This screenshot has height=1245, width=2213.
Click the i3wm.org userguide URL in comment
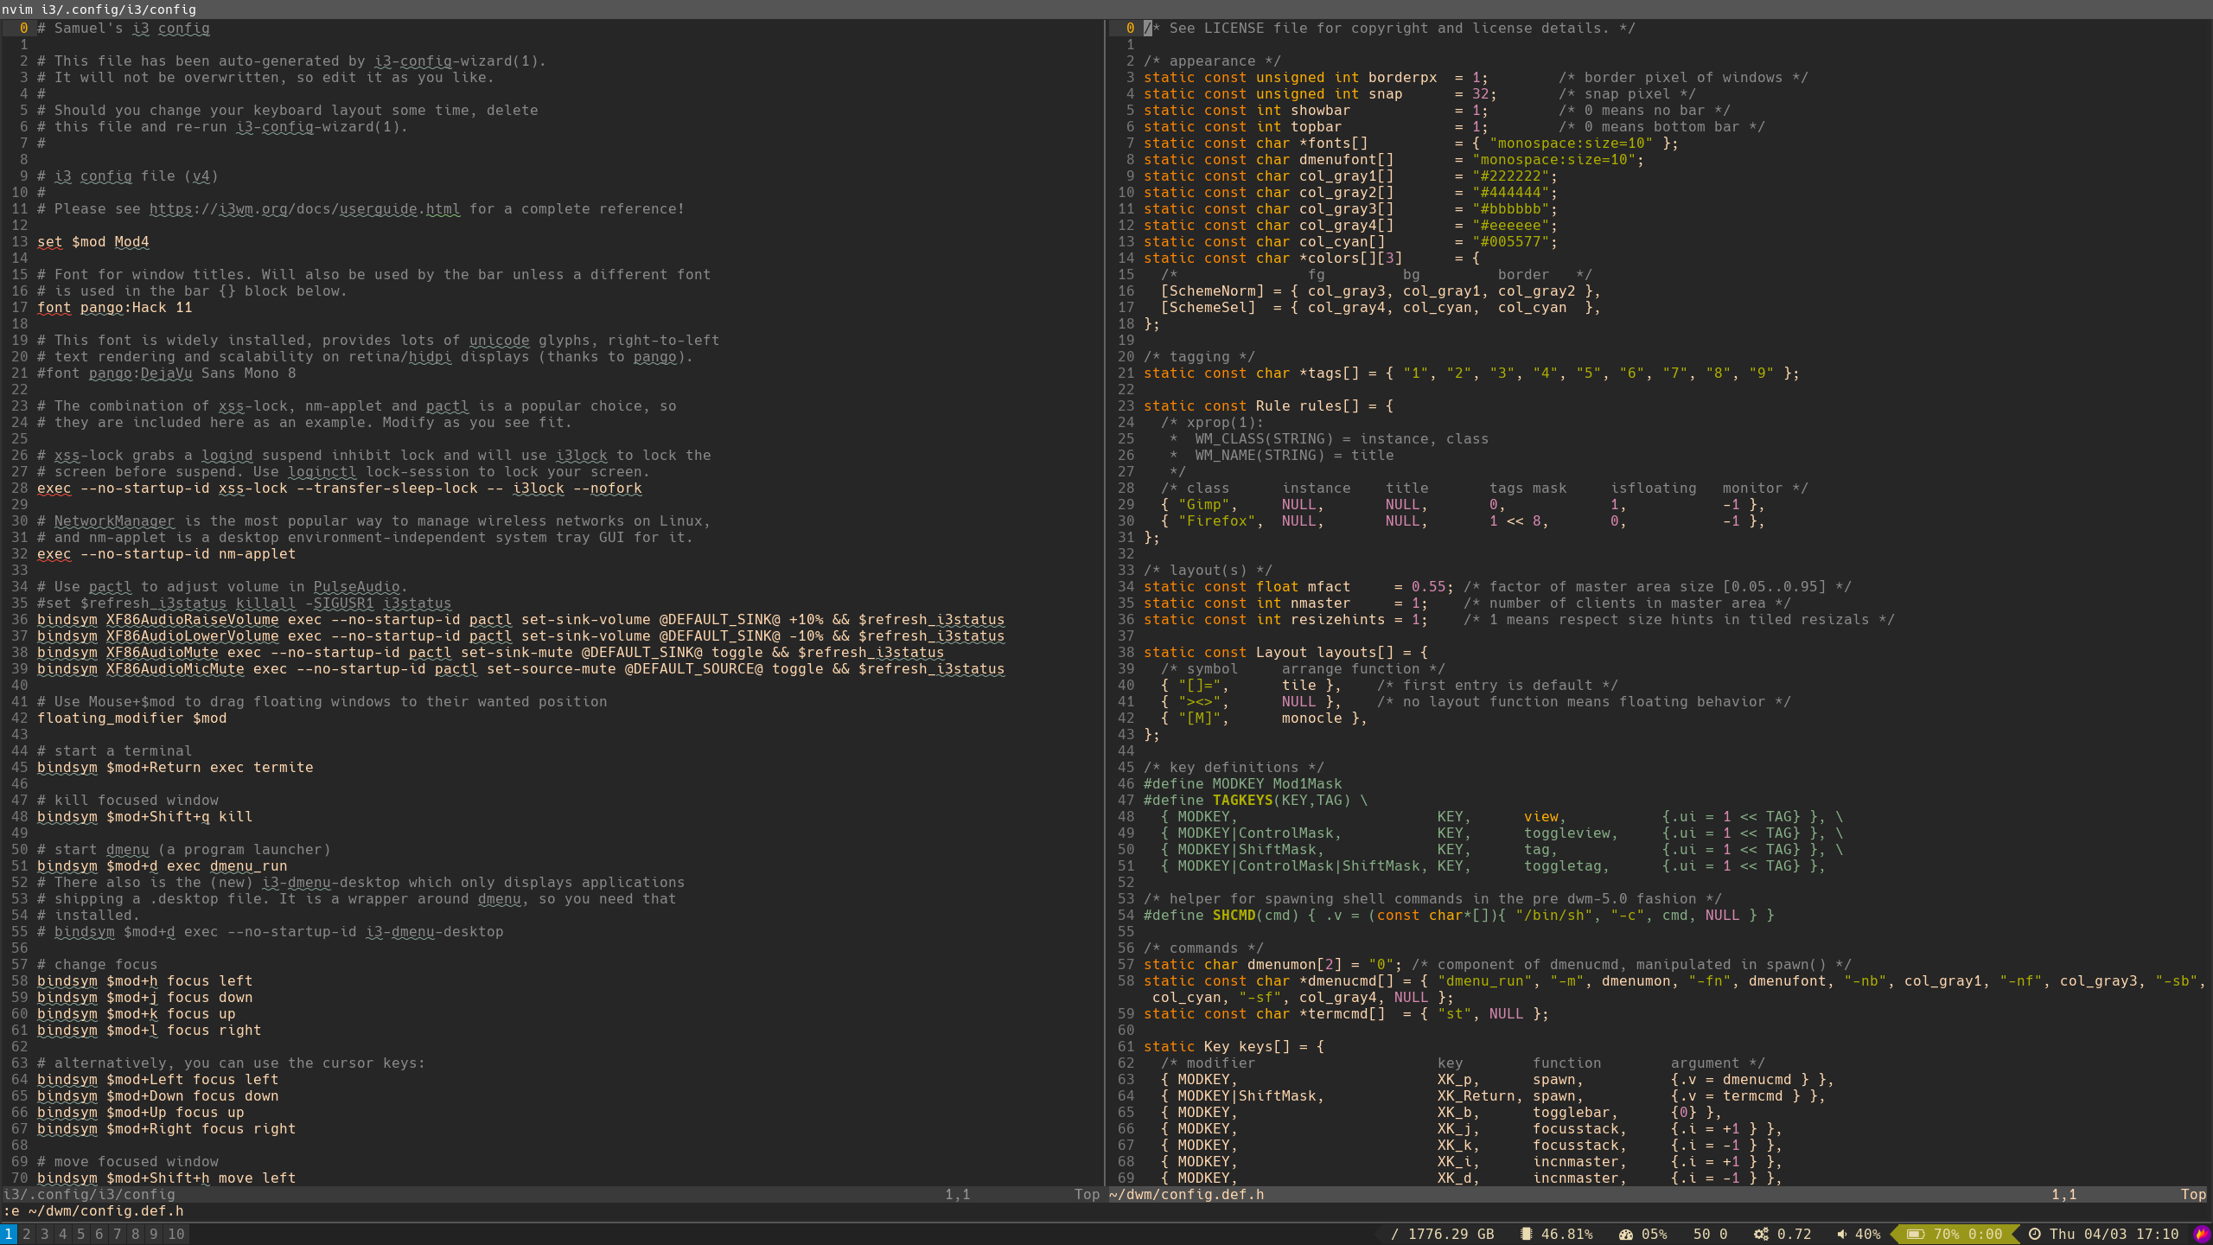pyautogui.click(x=304, y=209)
